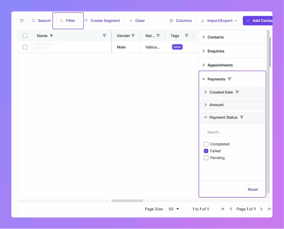
Task: Jump to the last page with pagination arrow
Action: point(269,209)
